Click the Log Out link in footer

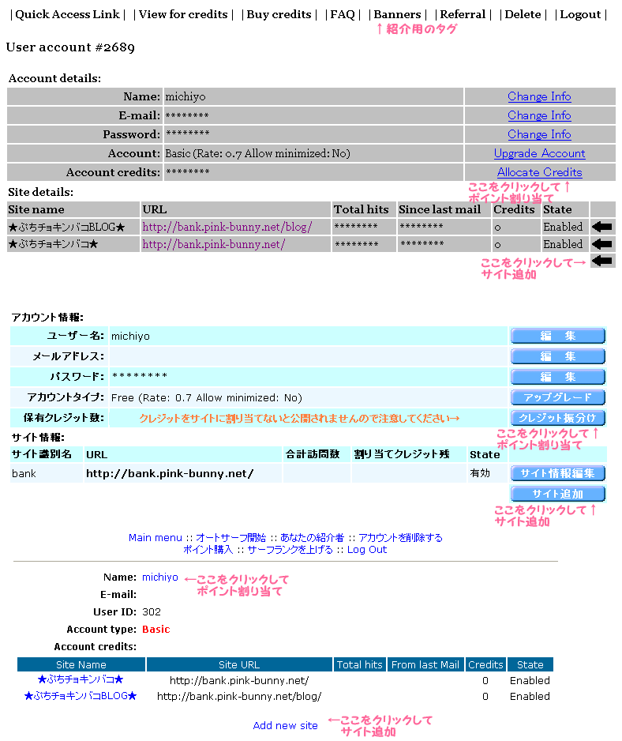(367, 550)
